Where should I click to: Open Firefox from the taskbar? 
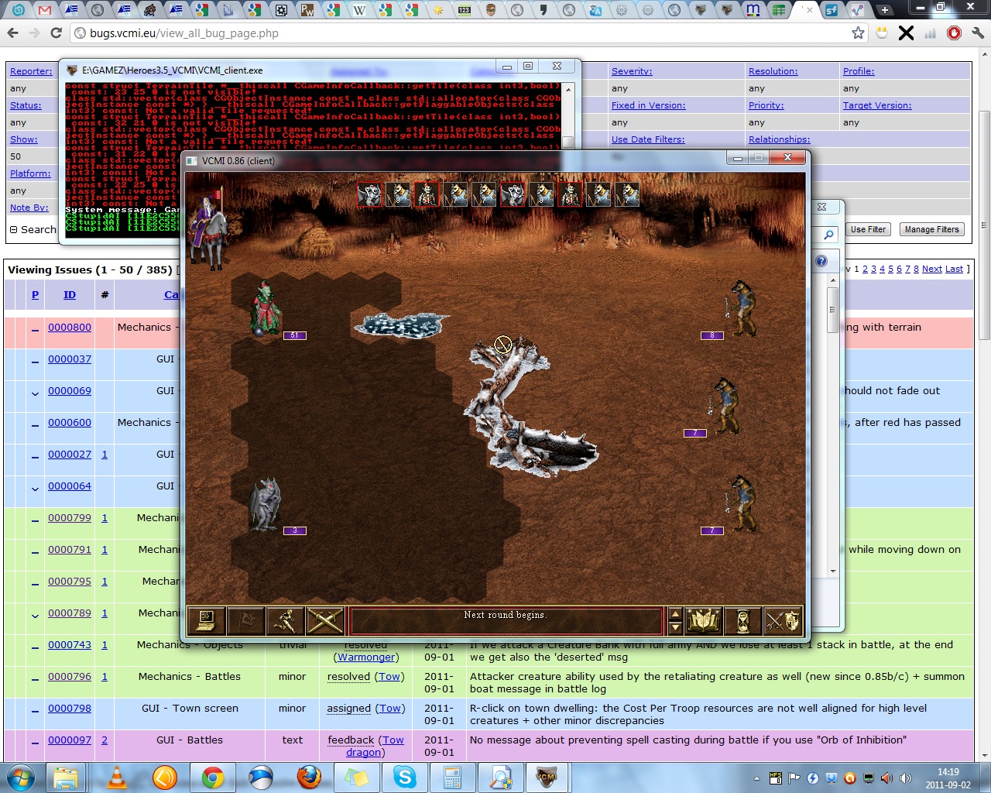(x=309, y=777)
